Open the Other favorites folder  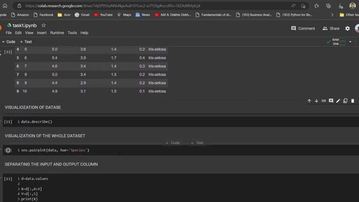point(349,15)
